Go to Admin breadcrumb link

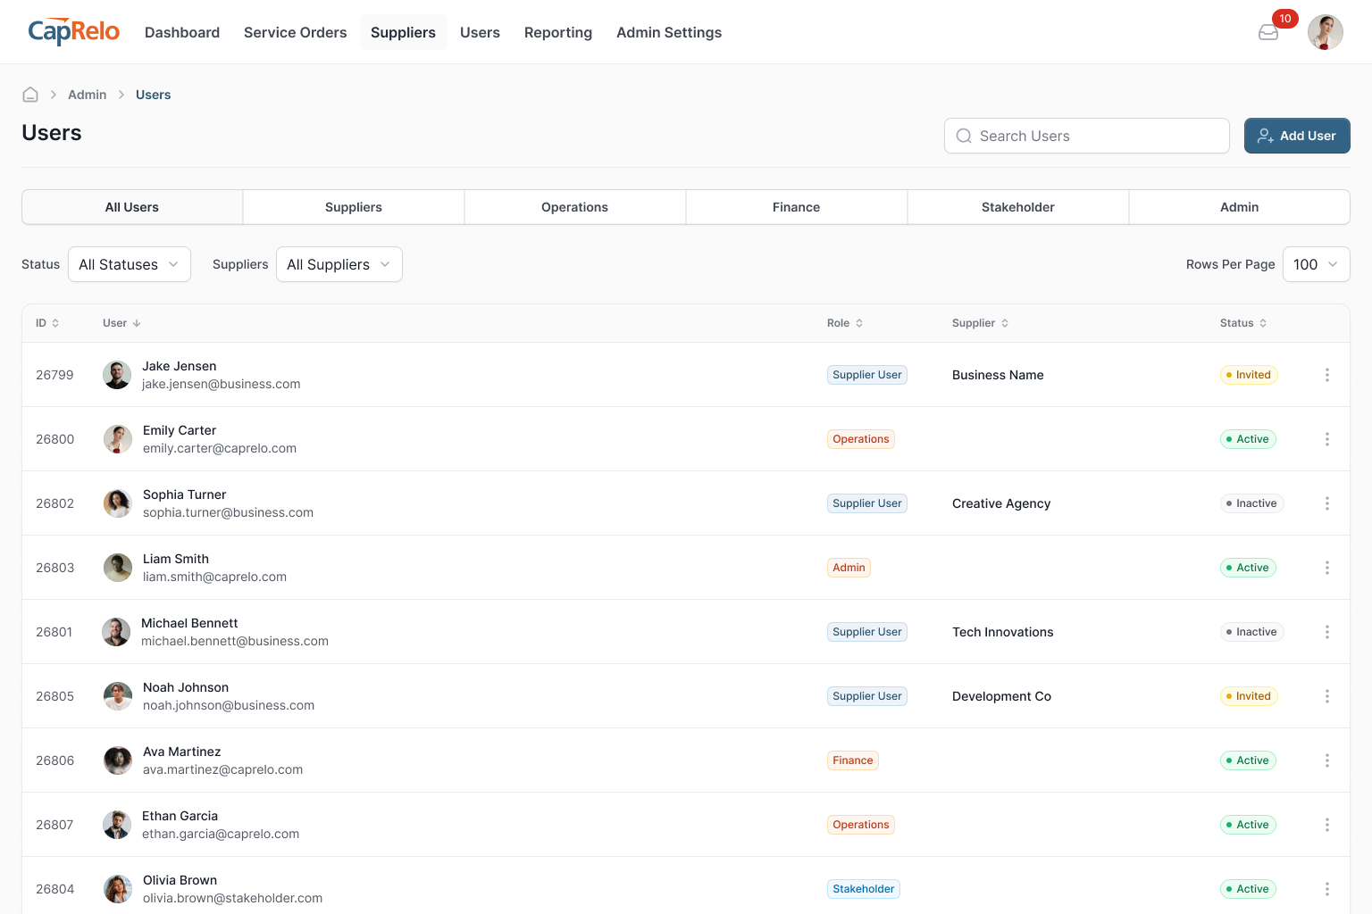tap(87, 95)
